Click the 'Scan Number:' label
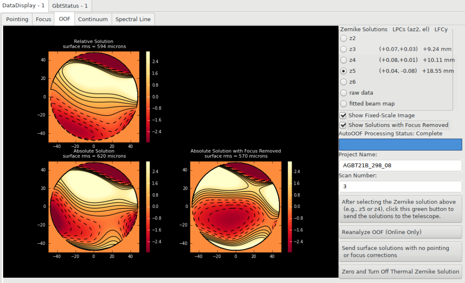This screenshot has width=465, height=283. pyautogui.click(x=357, y=176)
